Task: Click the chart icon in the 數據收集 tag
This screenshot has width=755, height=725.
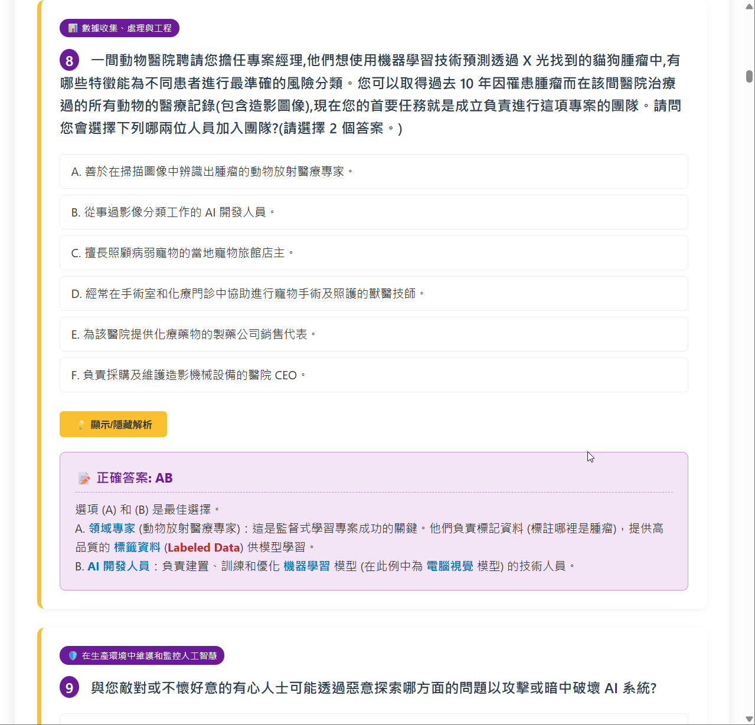Action: point(73,28)
